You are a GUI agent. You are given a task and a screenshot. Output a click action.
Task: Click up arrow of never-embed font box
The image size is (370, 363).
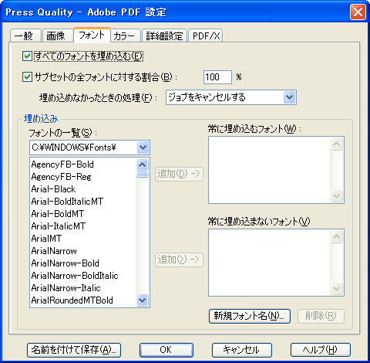pyautogui.click(x=337, y=236)
